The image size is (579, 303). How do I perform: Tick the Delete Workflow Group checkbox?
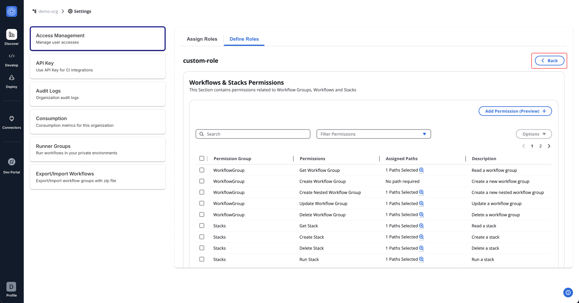[x=202, y=214]
